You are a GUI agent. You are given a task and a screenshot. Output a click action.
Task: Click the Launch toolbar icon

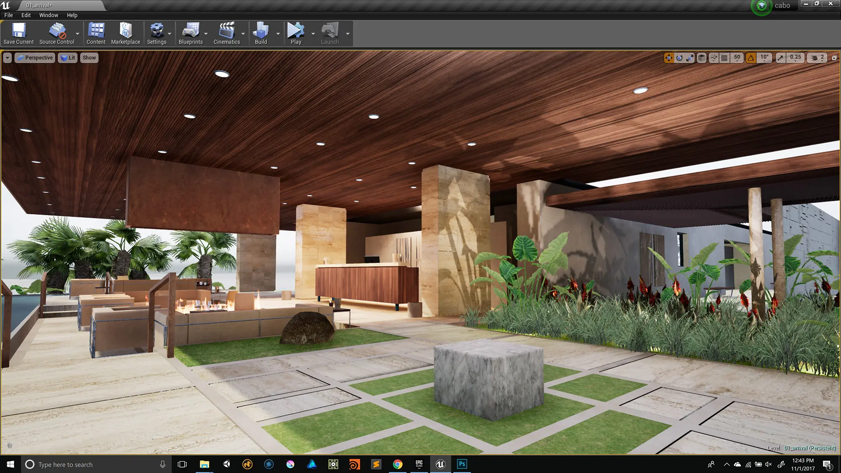330,33
